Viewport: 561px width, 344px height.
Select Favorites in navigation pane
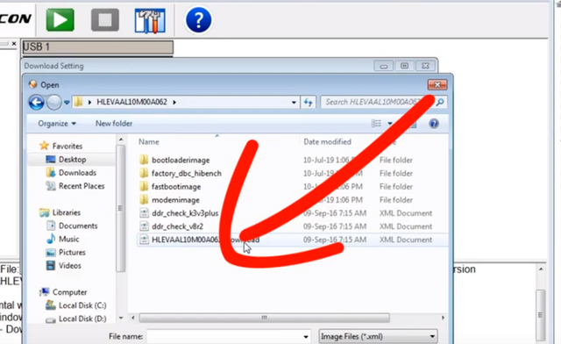pos(67,146)
